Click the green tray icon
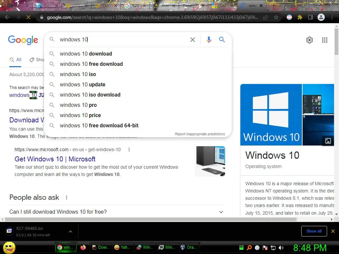The width and height of the screenshot is (339, 254). [x=241, y=247]
